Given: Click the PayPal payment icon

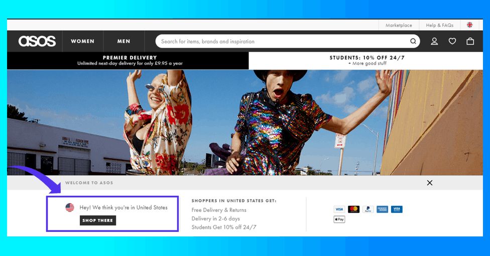Looking at the screenshot, I should [368, 209].
